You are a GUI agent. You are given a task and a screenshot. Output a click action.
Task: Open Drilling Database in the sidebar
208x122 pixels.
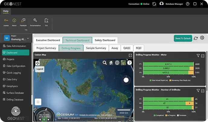[15, 99]
